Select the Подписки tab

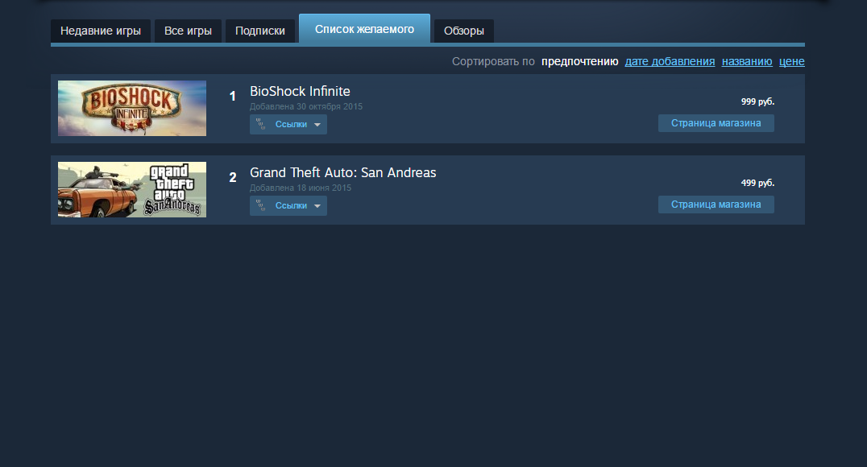260,31
